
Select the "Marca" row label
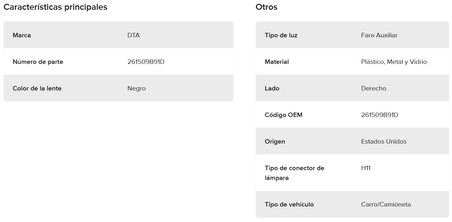click(x=22, y=35)
